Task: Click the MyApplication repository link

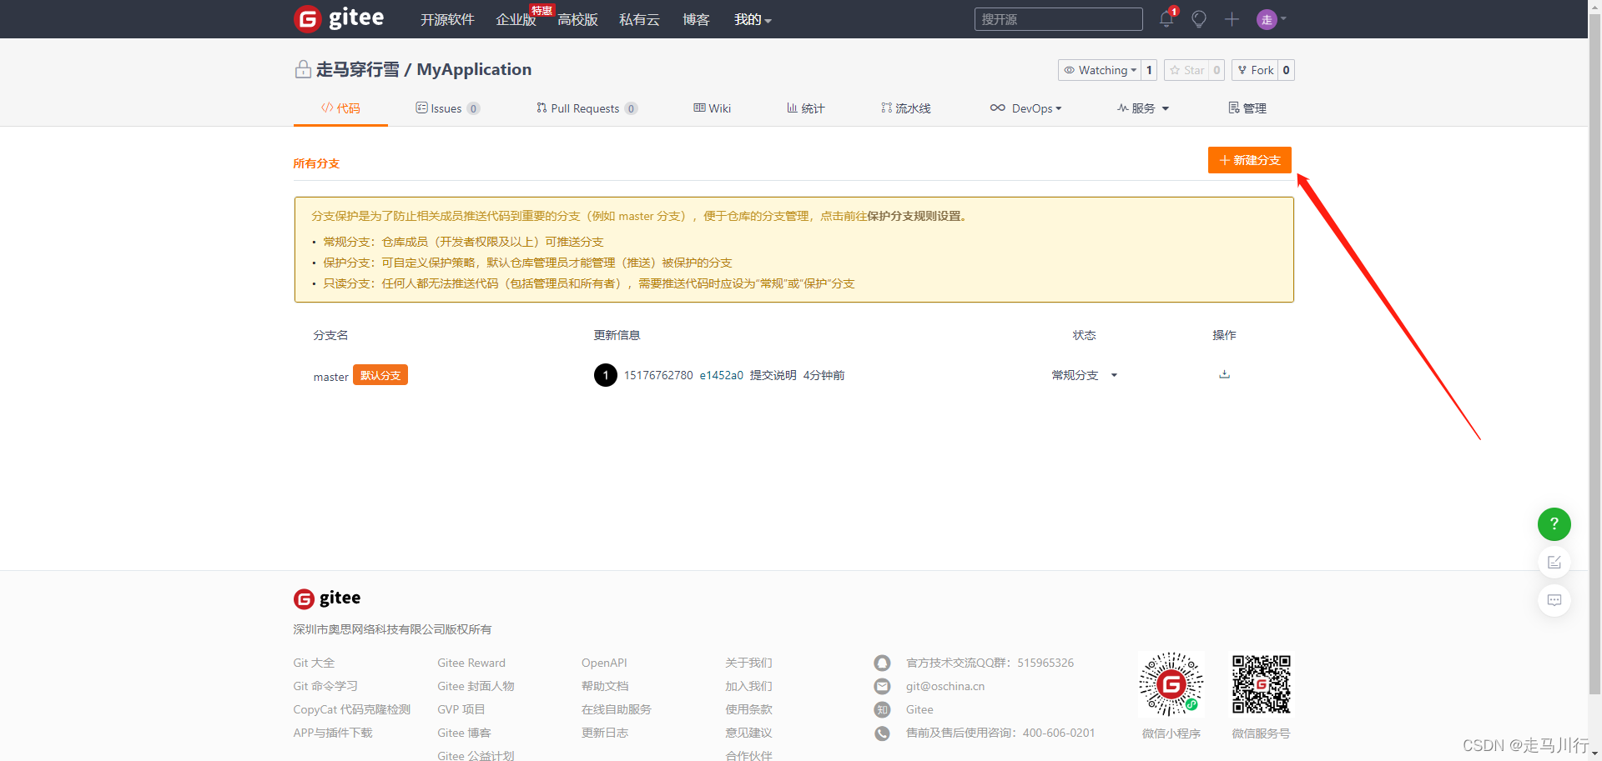Action: (474, 69)
